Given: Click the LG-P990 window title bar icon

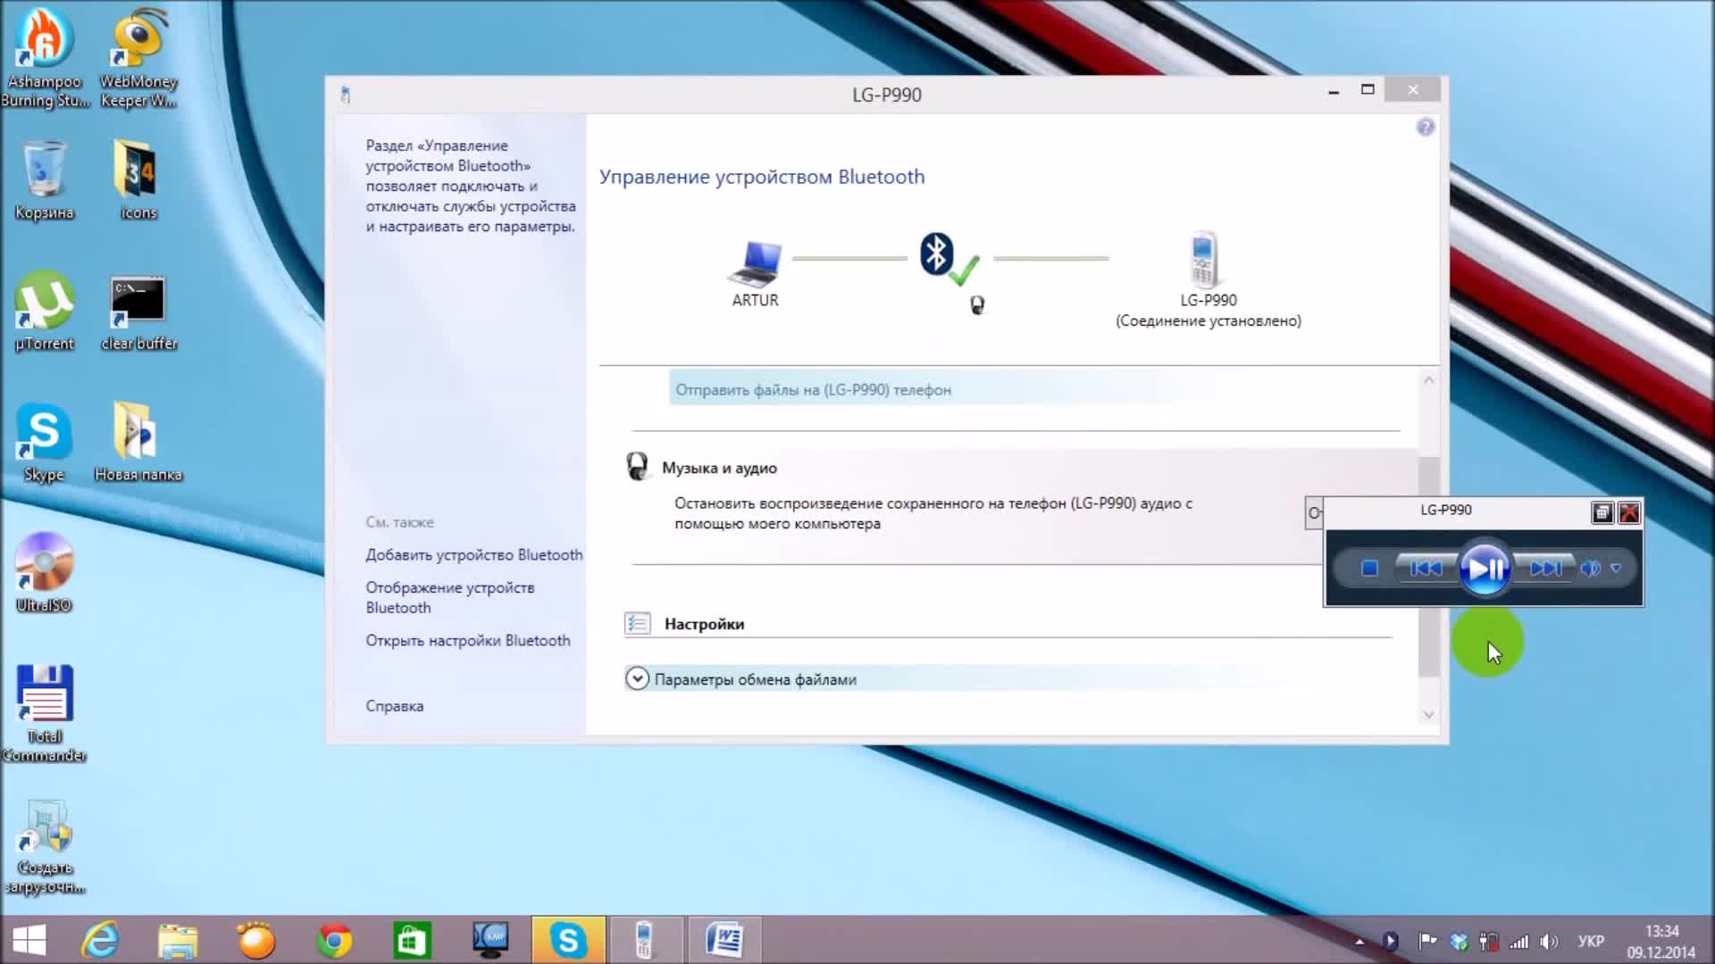Looking at the screenshot, I should [346, 95].
